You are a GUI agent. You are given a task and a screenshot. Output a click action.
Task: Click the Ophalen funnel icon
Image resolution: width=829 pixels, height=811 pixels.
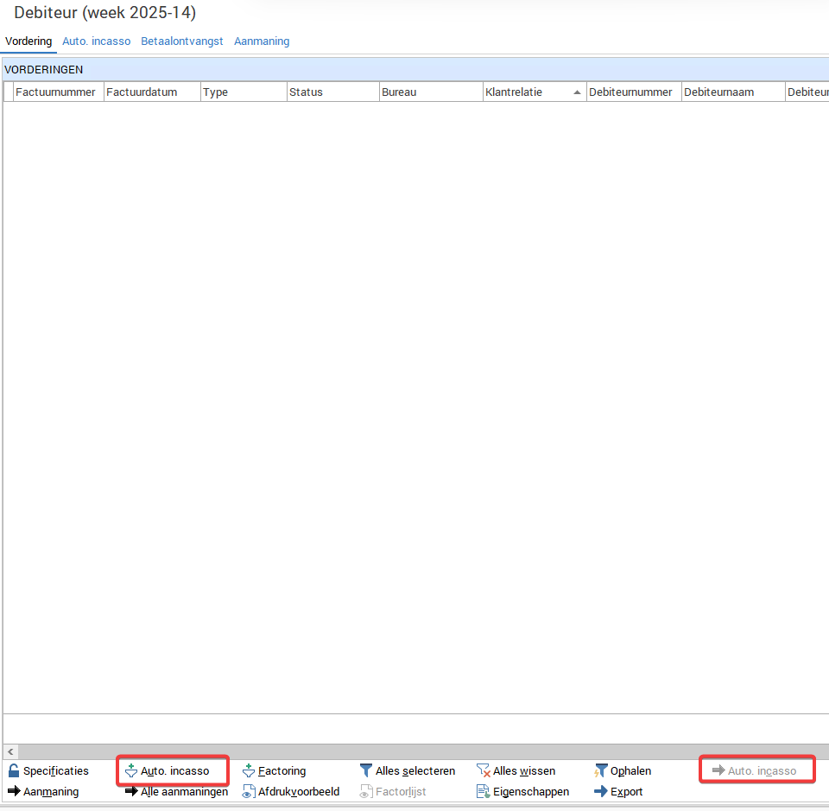601,770
